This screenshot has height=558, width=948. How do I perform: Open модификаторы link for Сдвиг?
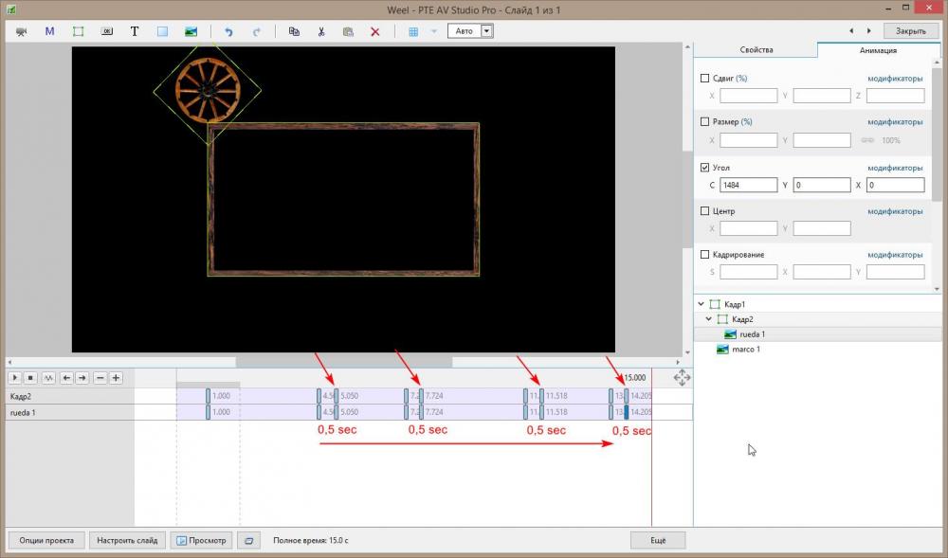click(895, 79)
